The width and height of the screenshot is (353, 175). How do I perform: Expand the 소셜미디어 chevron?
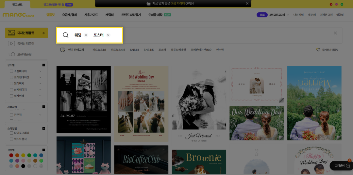coord(40,71)
